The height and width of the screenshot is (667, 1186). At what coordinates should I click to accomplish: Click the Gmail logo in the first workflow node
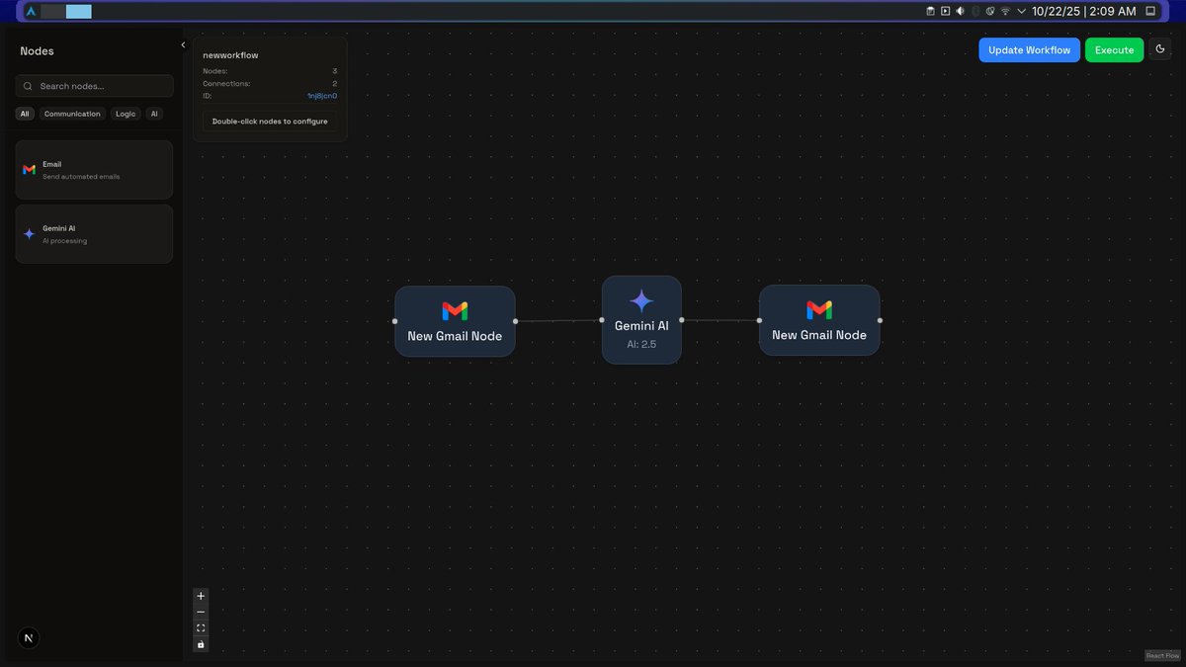[455, 311]
